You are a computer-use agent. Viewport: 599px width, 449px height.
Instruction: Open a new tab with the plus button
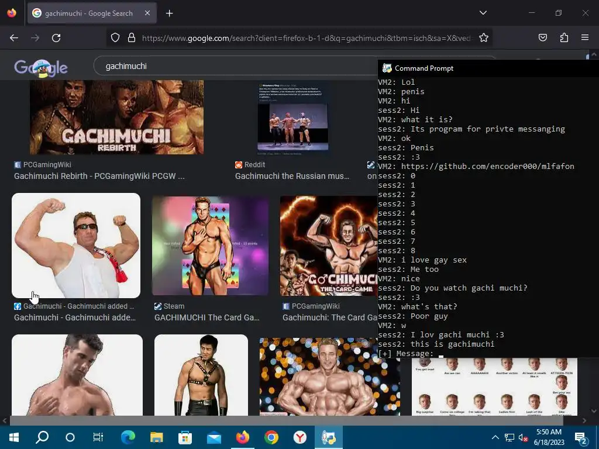pyautogui.click(x=169, y=13)
